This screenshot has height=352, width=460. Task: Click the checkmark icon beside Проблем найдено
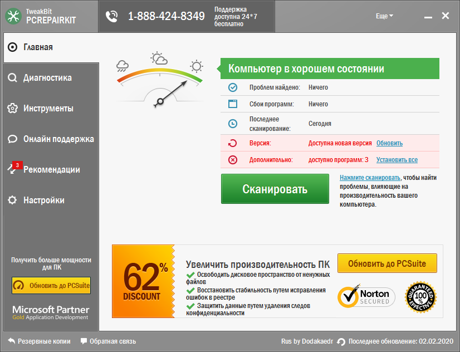coord(233,87)
